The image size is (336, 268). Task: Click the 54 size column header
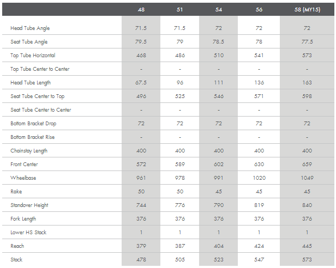click(x=219, y=10)
